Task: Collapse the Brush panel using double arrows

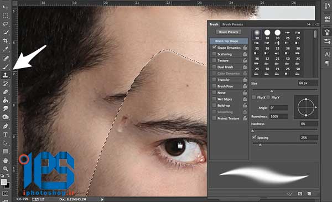Action: pos(309,24)
